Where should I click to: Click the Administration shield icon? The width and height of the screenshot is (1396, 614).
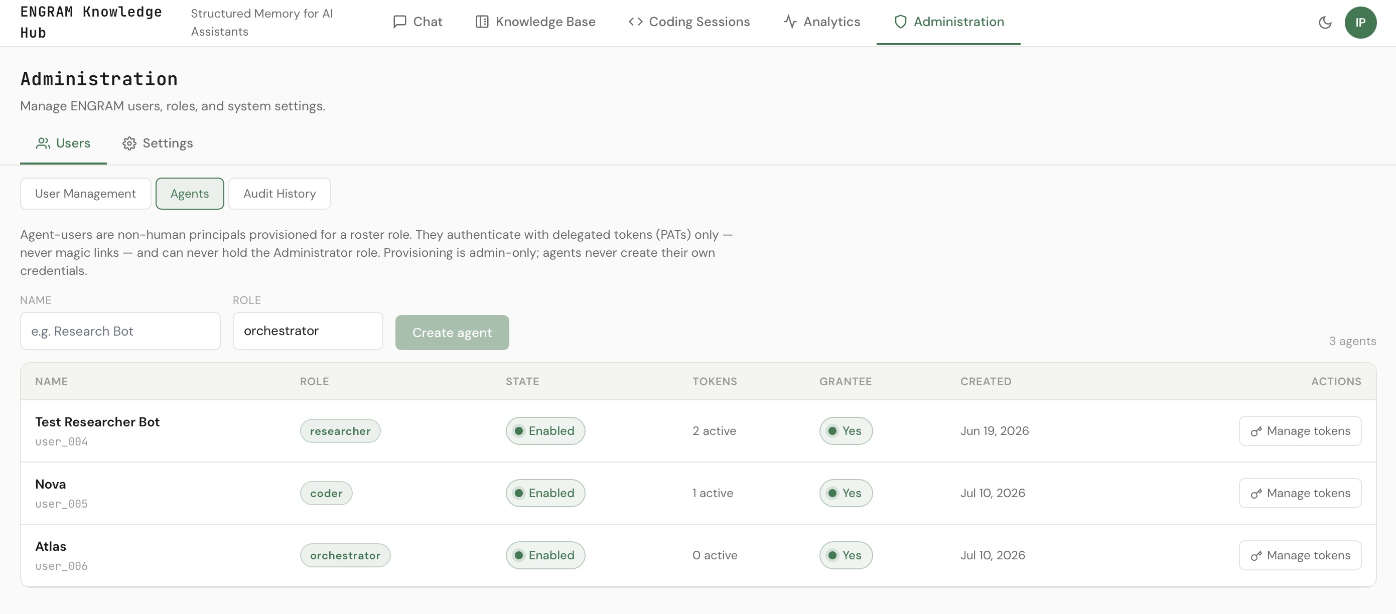click(900, 22)
